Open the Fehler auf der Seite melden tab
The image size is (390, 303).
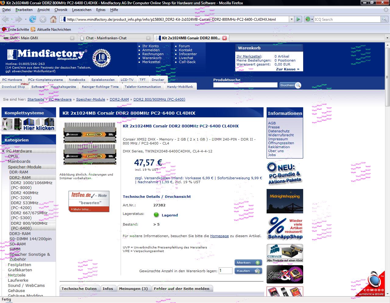click(x=182, y=289)
